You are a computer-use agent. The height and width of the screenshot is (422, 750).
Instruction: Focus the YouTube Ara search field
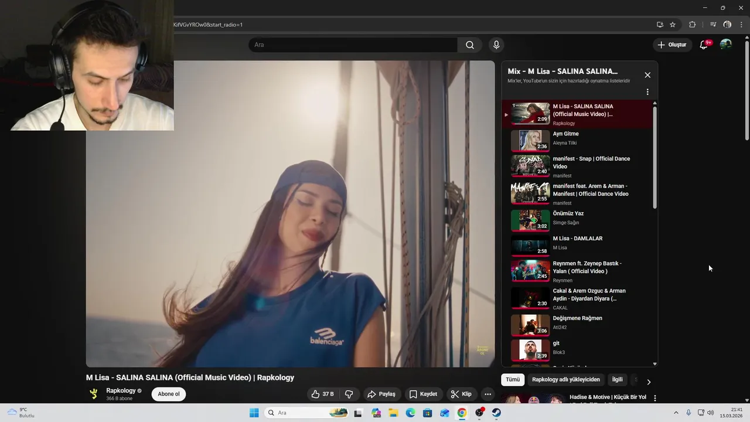353,45
